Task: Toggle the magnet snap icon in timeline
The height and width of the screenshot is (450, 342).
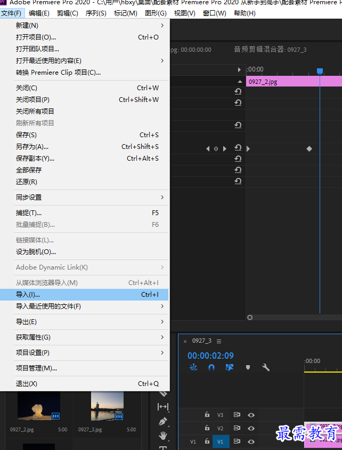Action: coord(211,367)
